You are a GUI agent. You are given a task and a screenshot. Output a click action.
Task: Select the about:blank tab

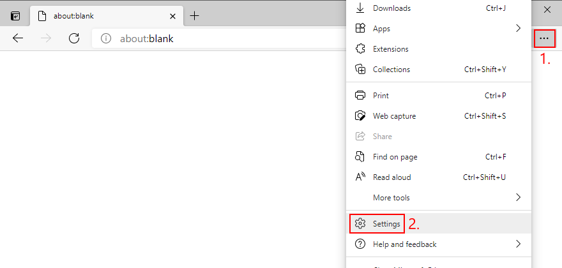96,15
